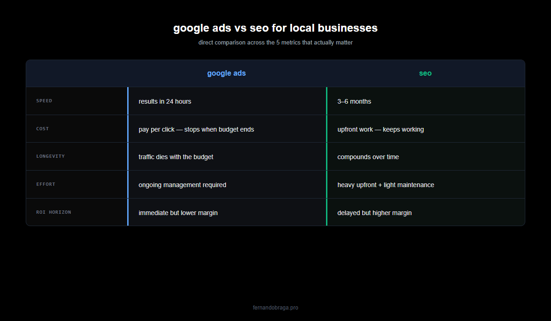Select the cell 'upfront work — keeps working'
551x321 pixels.
point(426,129)
